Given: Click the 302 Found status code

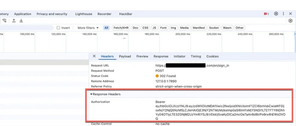Looking at the screenshot, I should click(x=166, y=76).
